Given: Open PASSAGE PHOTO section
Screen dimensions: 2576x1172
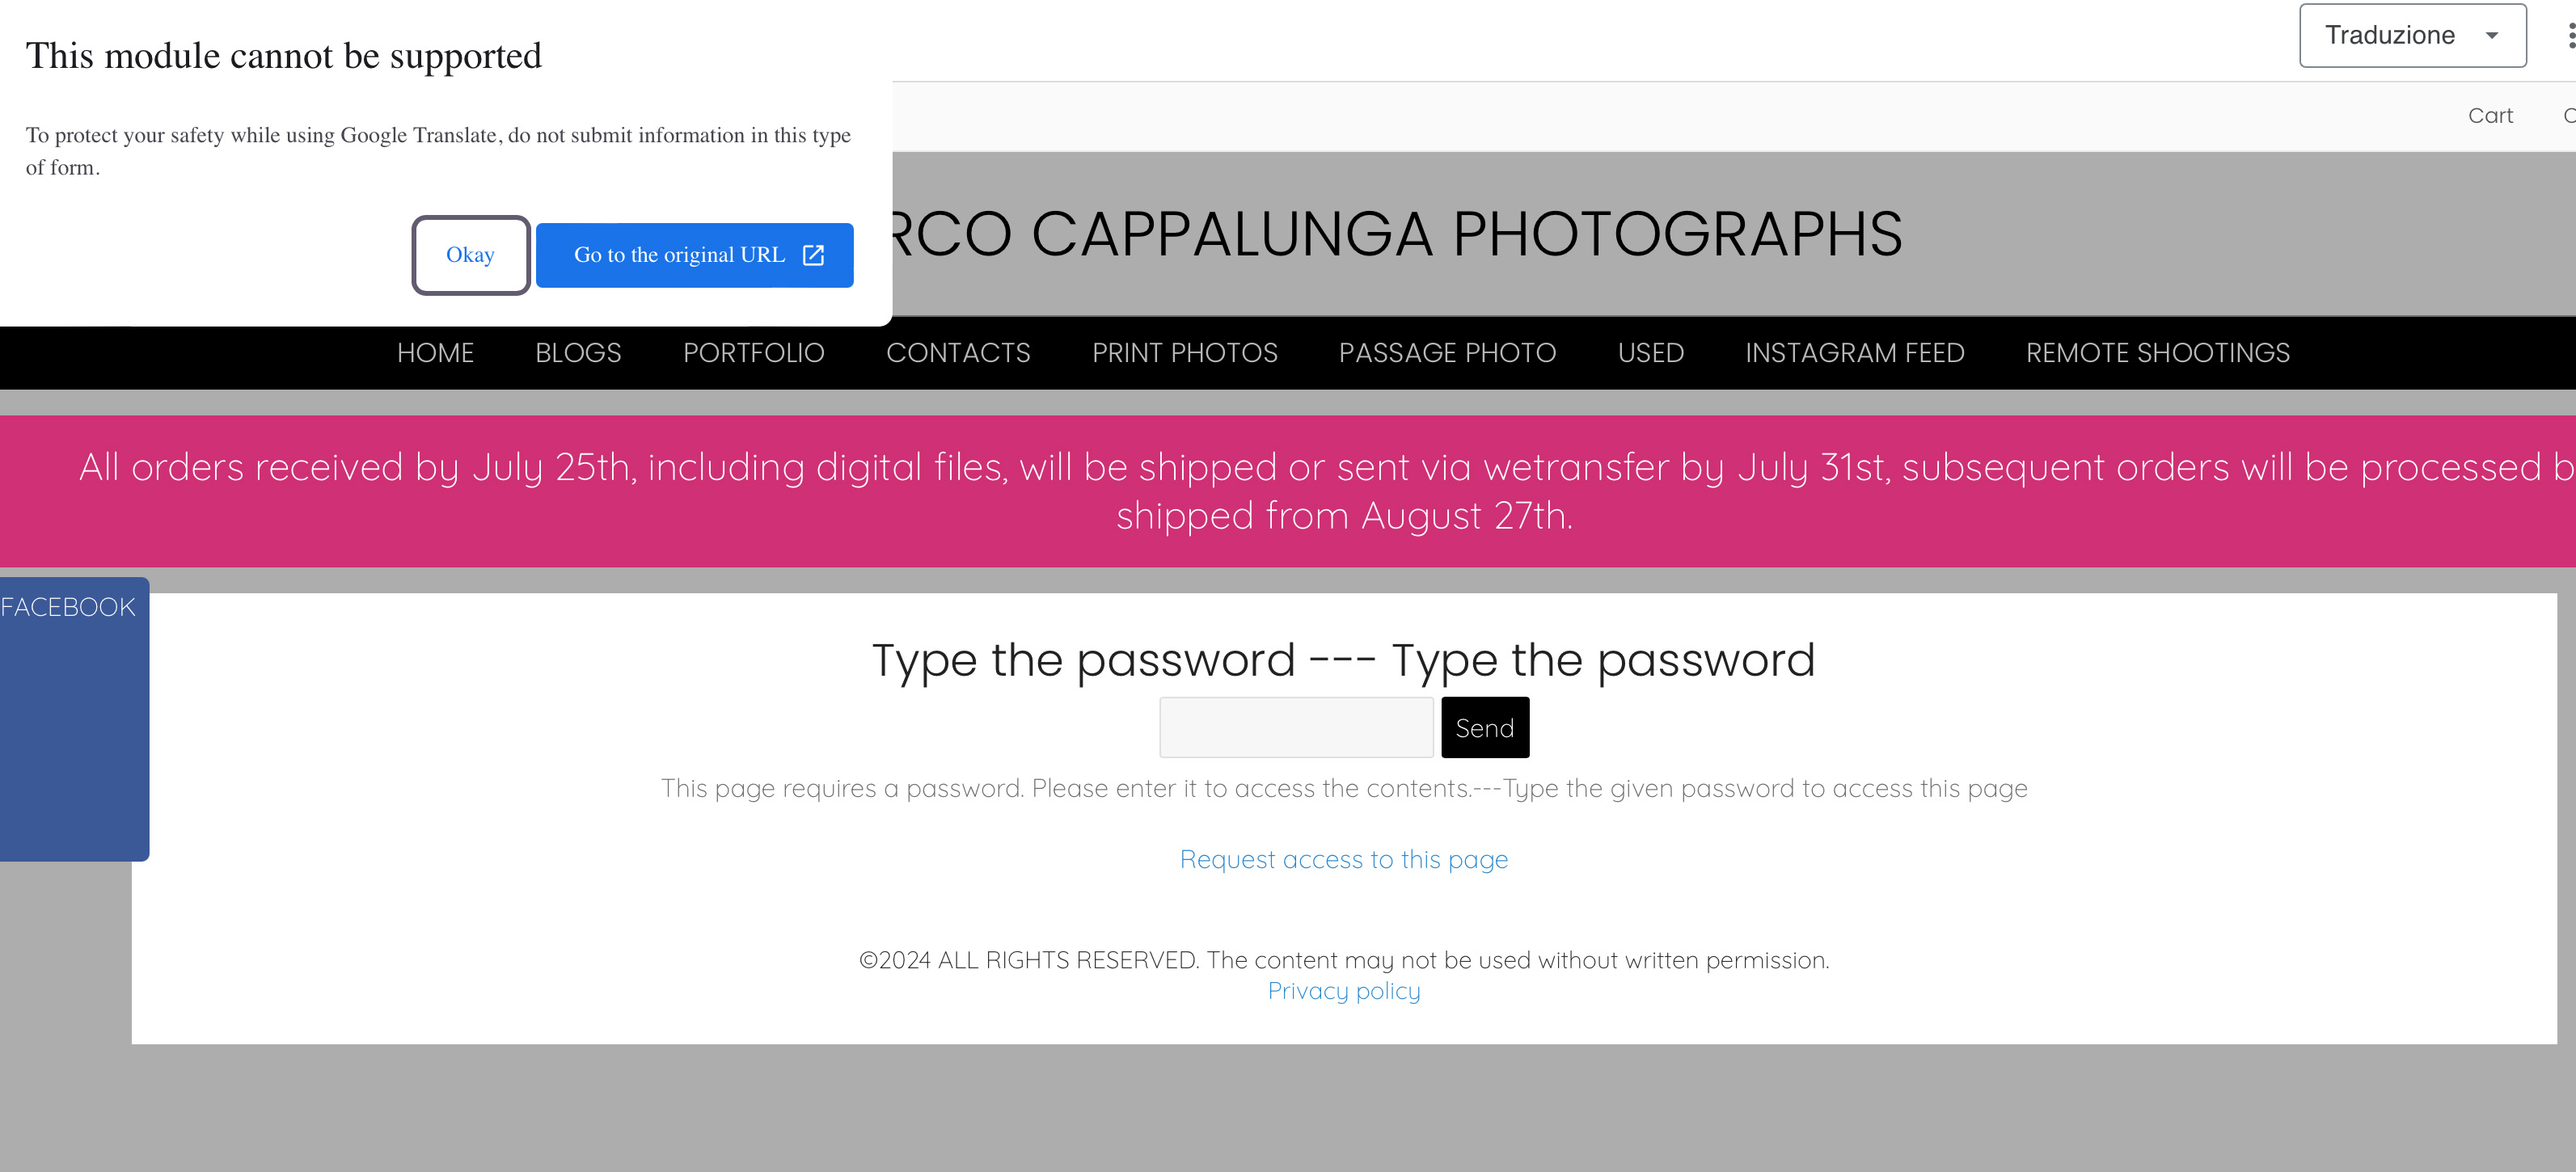Looking at the screenshot, I should [x=1447, y=353].
